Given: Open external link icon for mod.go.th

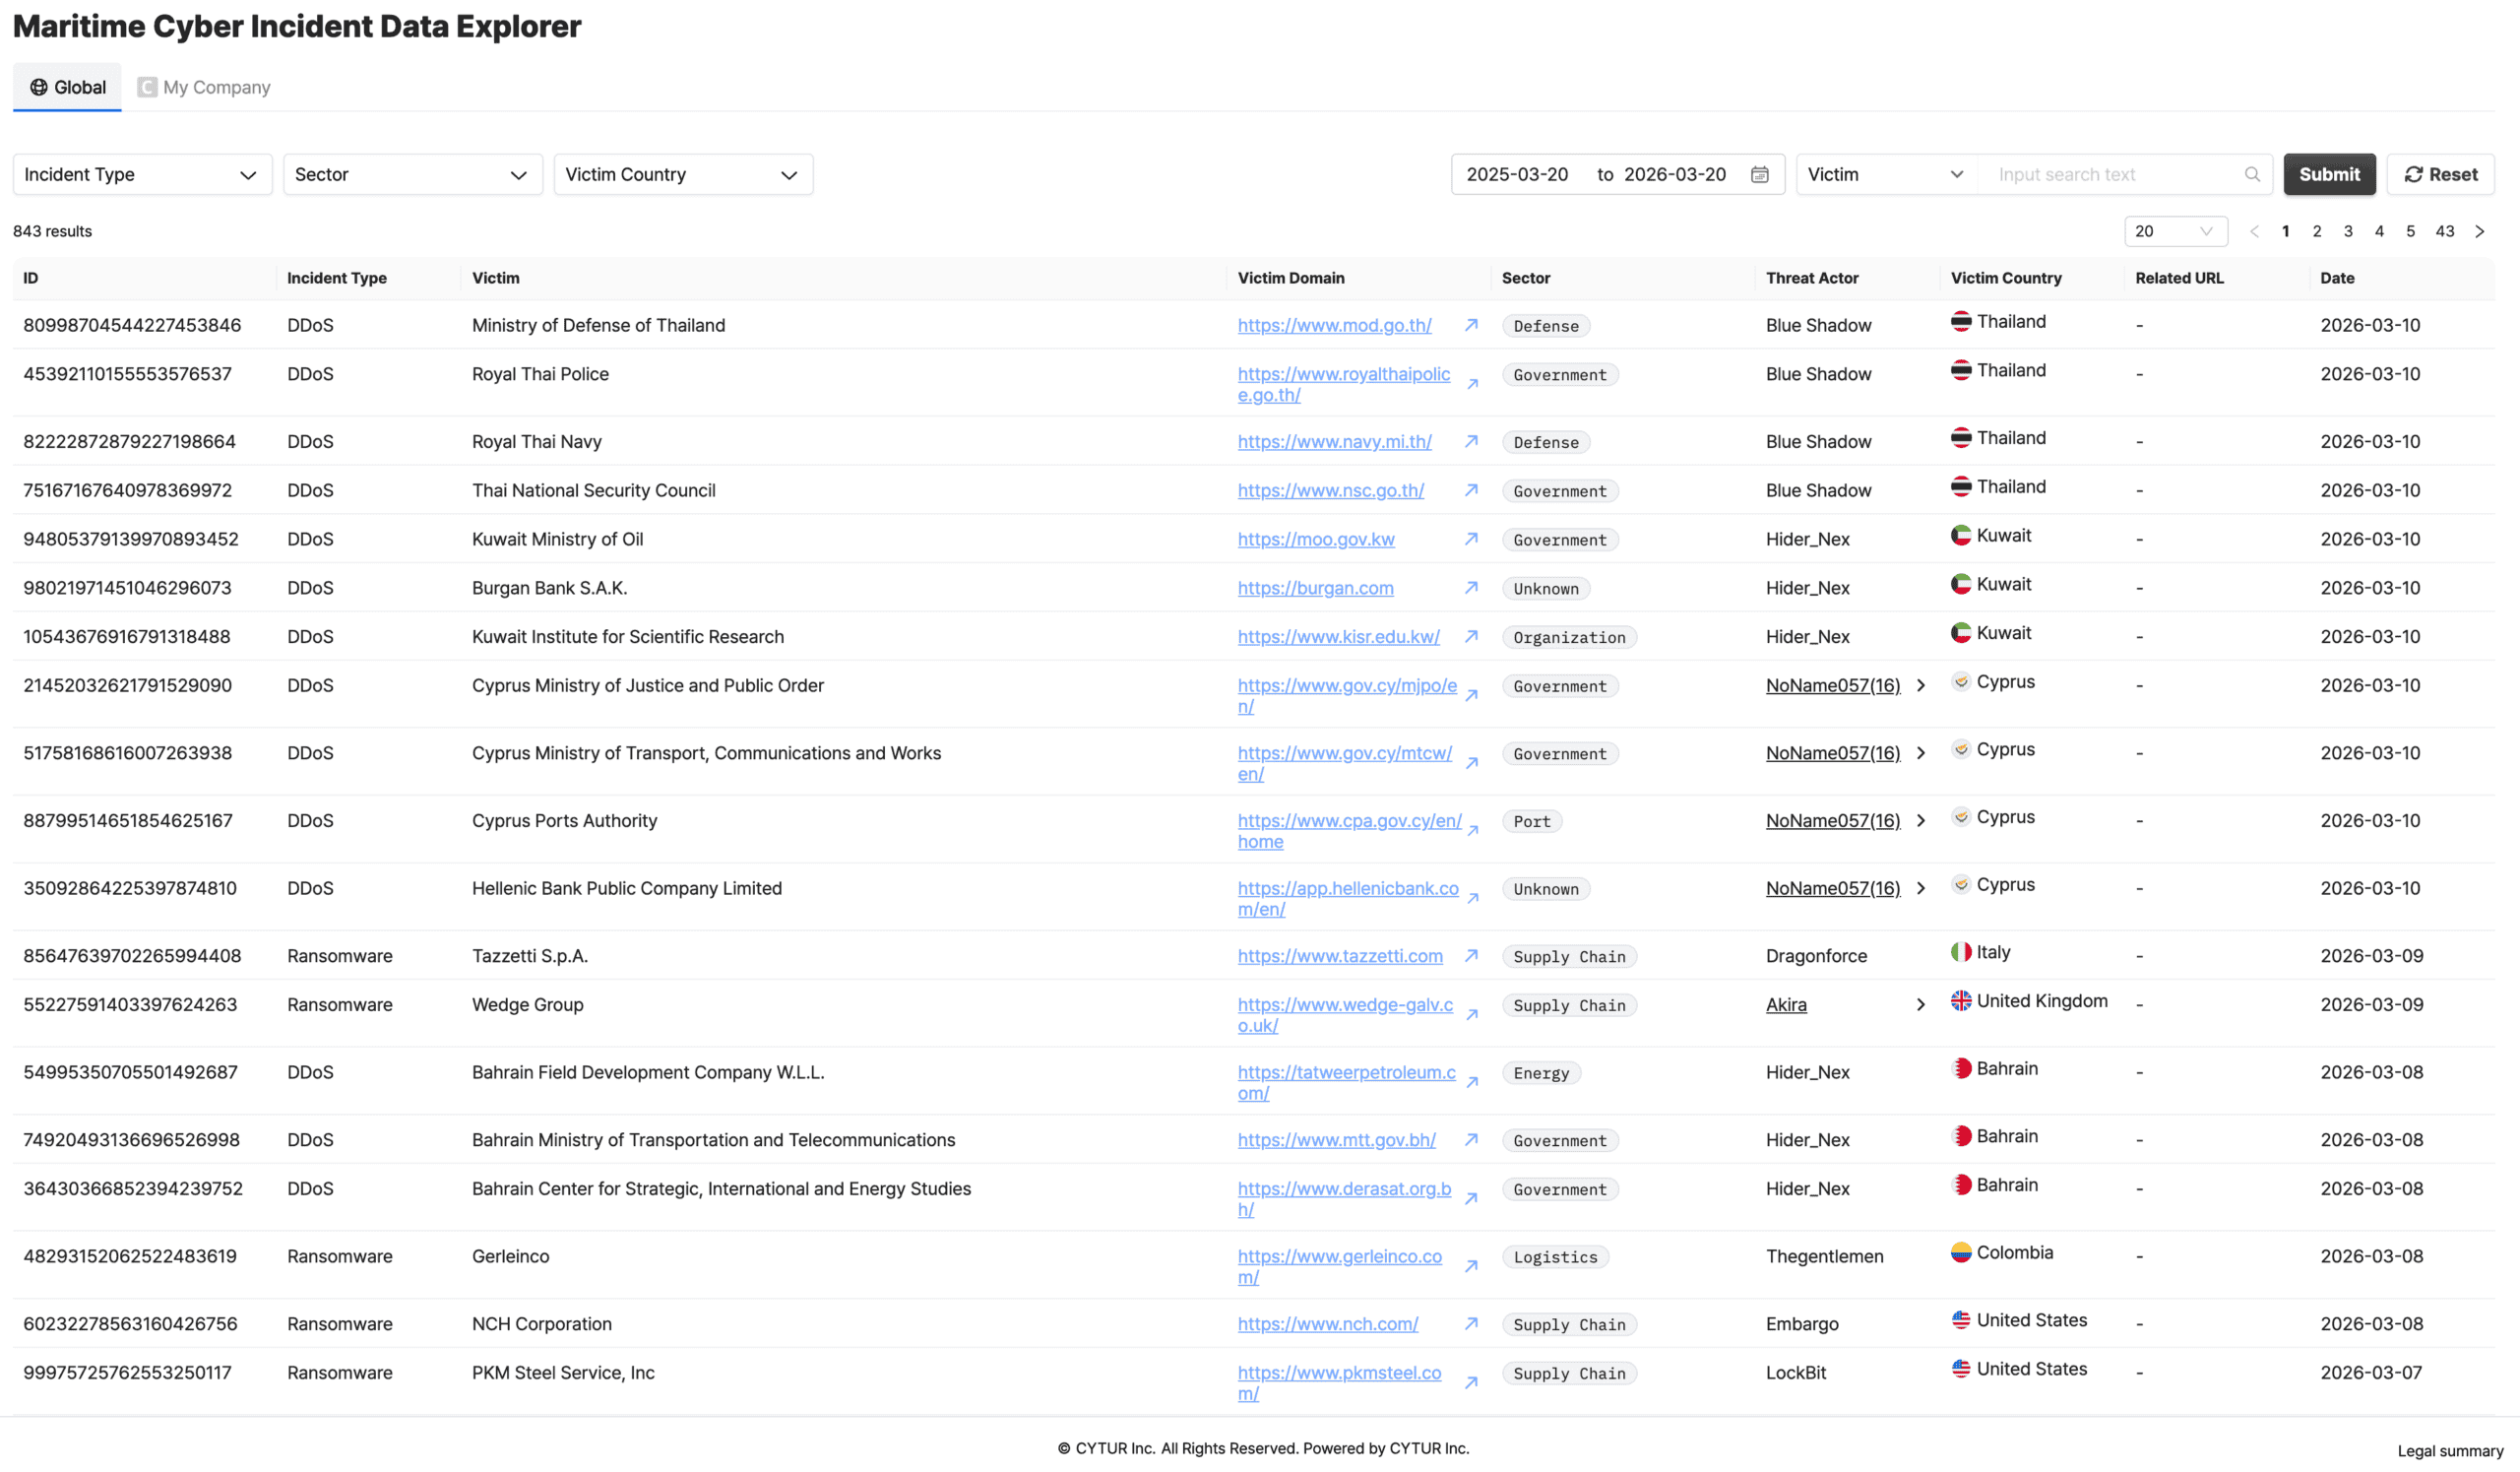Looking at the screenshot, I should 1471,325.
